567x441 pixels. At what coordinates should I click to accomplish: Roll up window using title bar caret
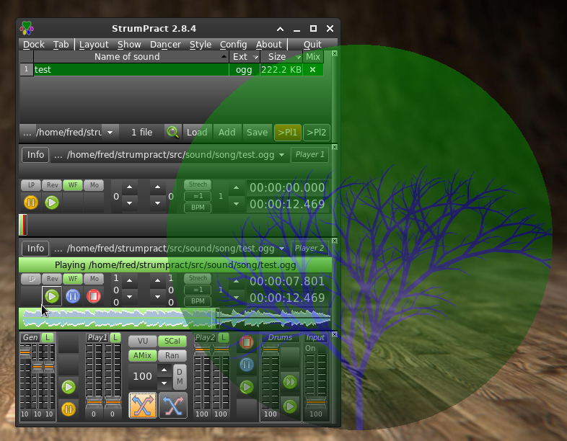[280, 29]
